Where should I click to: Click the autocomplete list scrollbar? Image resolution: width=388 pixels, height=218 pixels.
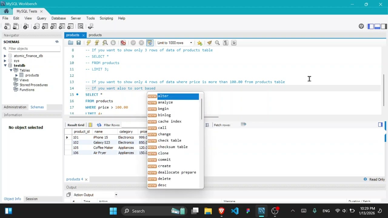pos(202,108)
